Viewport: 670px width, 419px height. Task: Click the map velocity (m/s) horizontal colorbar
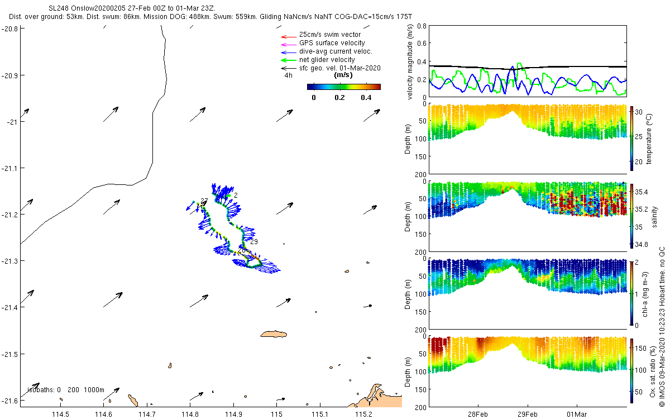pos(344,87)
